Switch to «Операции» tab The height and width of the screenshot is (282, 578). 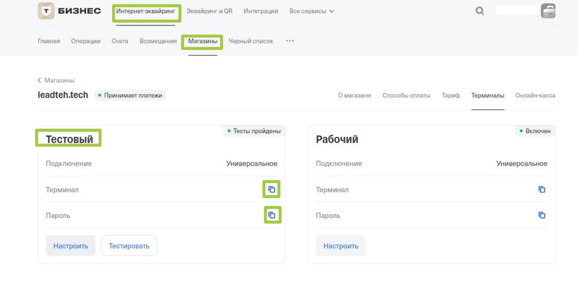86,41
